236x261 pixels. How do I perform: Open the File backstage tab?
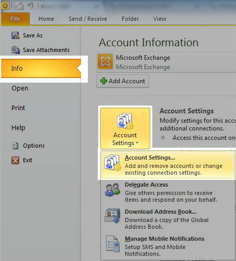(x=15, y=19)
